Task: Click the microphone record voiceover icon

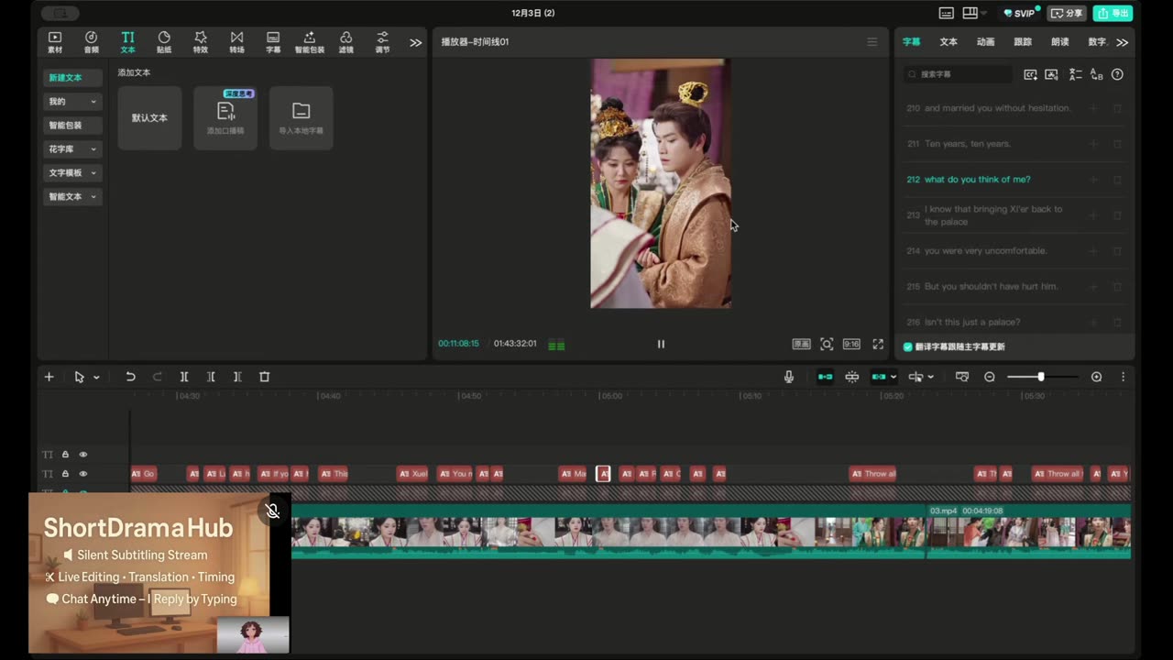Action: click(789, 377)
